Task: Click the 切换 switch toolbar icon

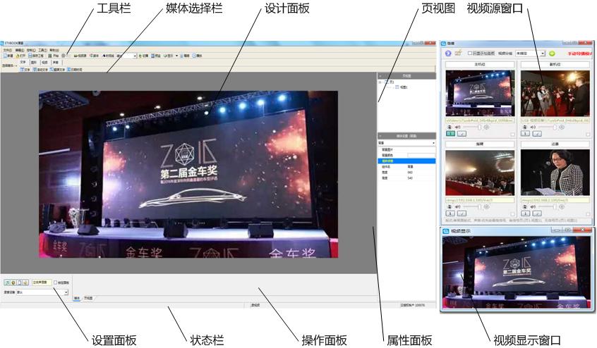Action: tap(140, 56)
